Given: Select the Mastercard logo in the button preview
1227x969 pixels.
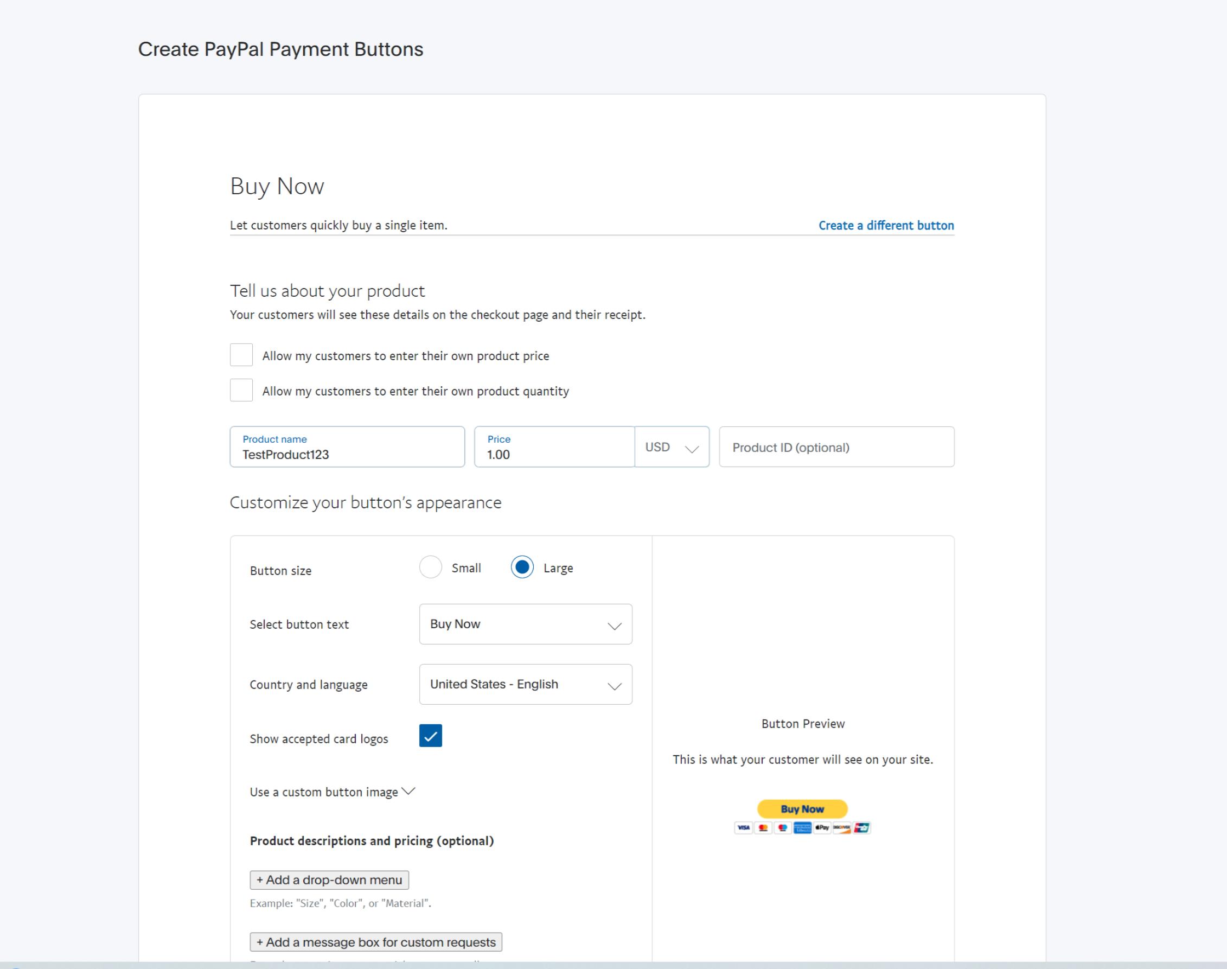Looking at the screenshot, I should click(x=763, y=828).
